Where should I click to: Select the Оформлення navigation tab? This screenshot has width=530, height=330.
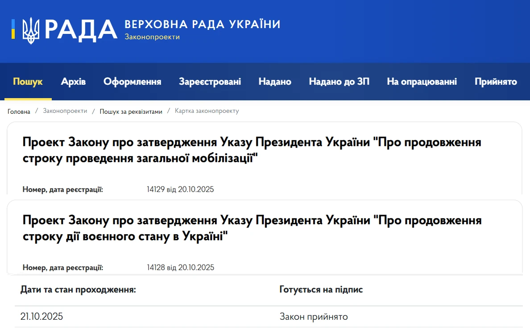point(132,82)
